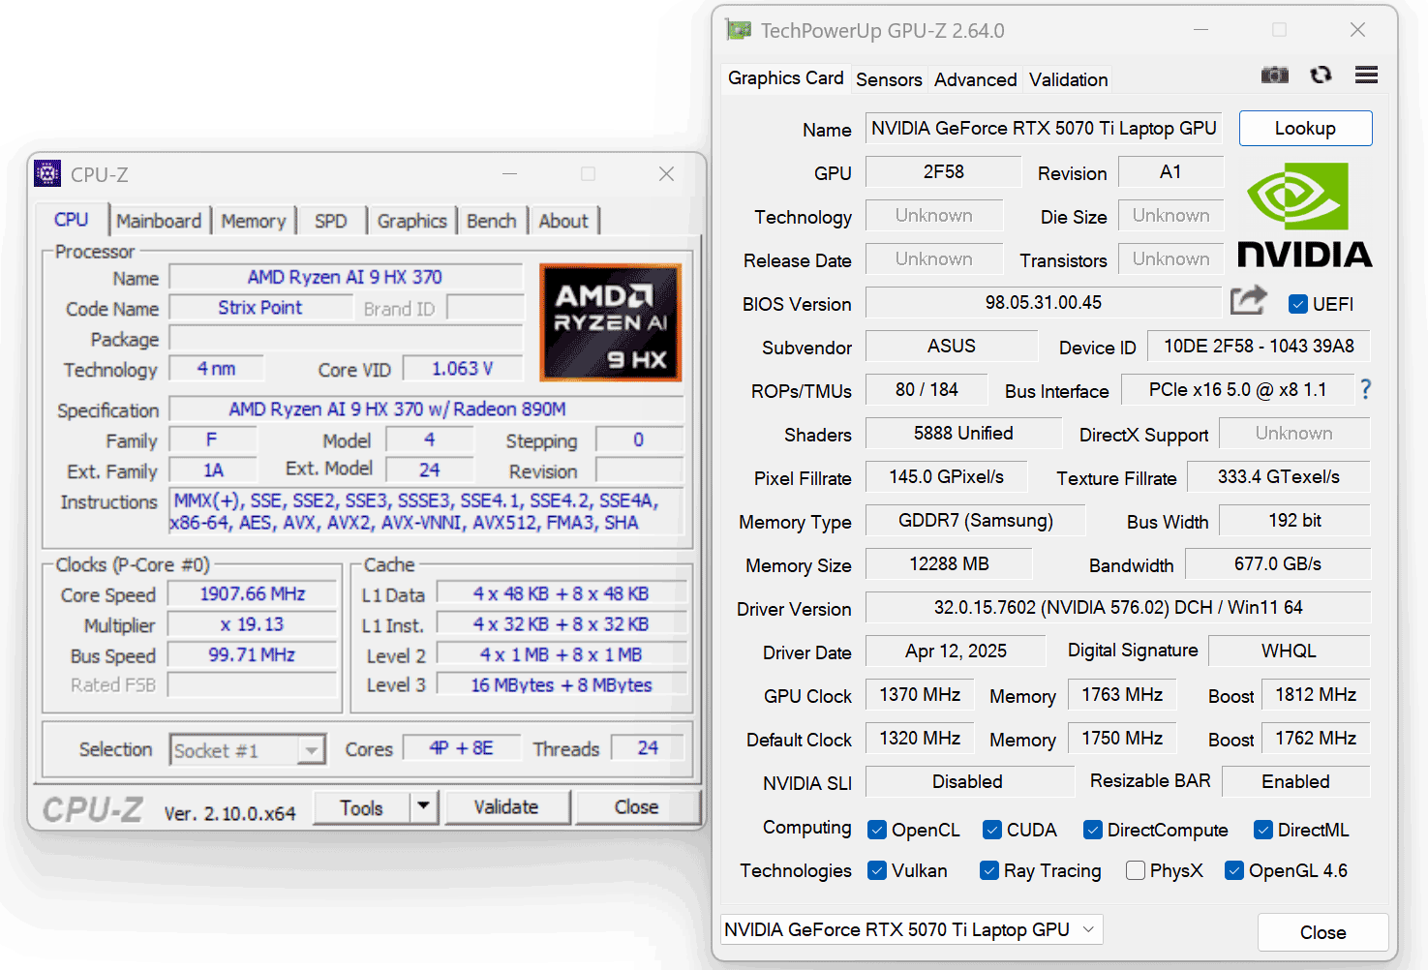Open the About tab in CPU-Z
Screen dimensions: 1428x970
point(563,221)
